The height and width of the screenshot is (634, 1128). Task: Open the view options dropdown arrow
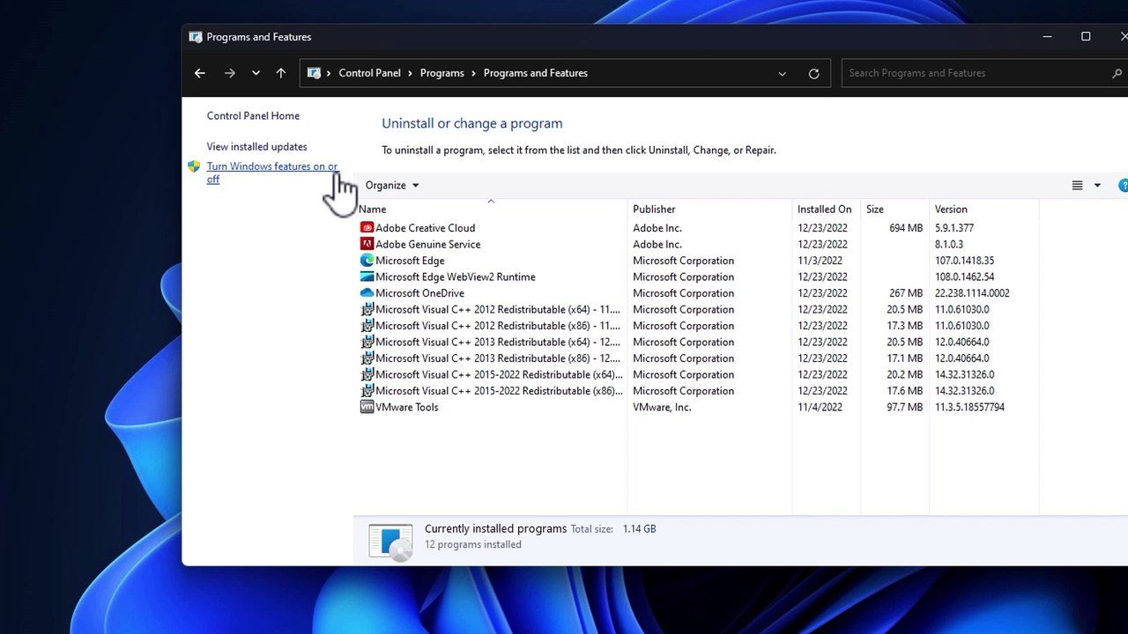click(1097, 185)
